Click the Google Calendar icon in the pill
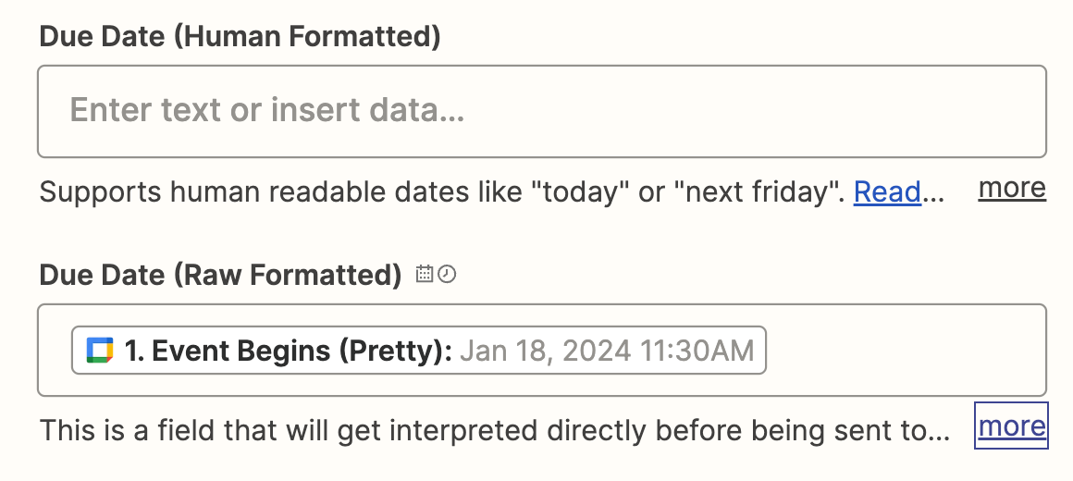Screen dimensions: 1073x481 click(99, 351)
